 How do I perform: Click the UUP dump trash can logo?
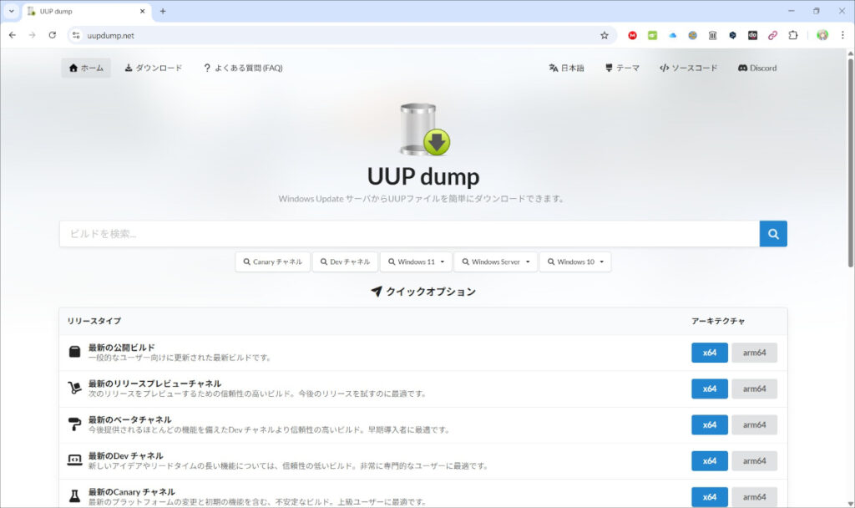pos(423,130)
